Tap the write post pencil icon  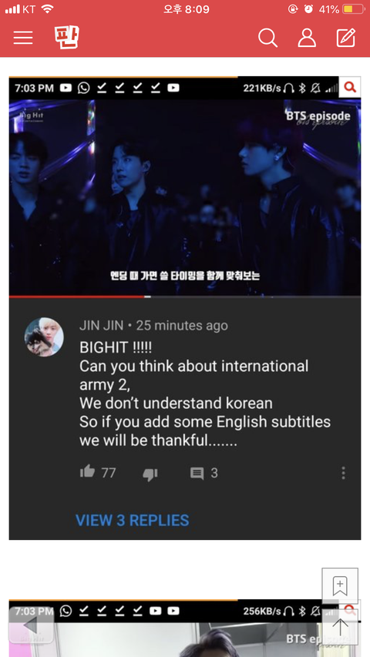[x=347, y=38]
